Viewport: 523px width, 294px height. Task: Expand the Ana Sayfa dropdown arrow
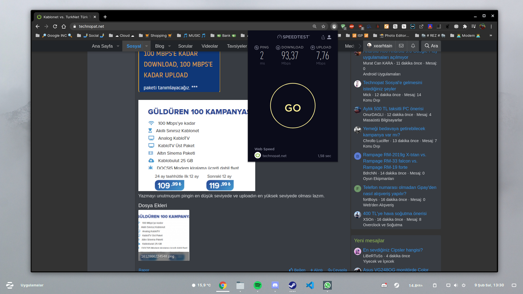118,46
